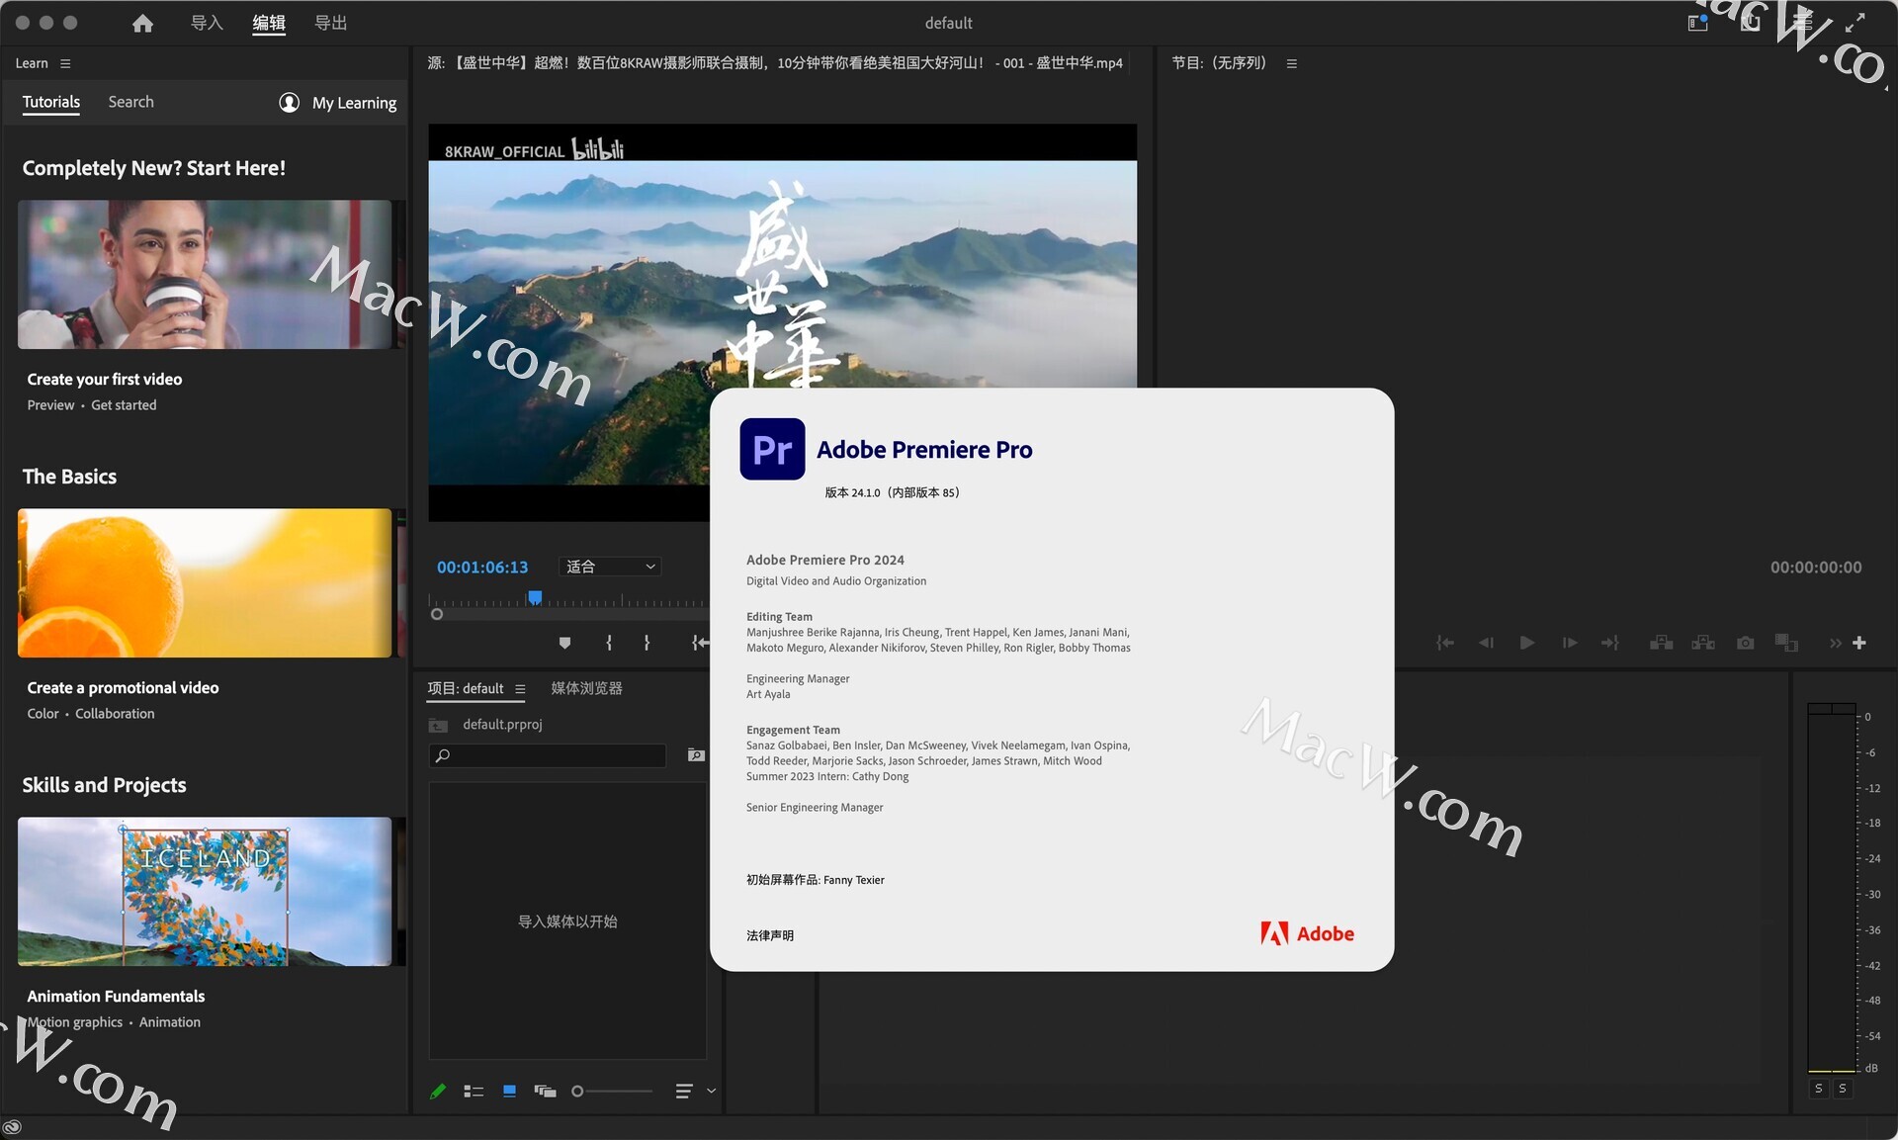Go to In point in source monitor
1898x1140 pixels.
(x=700, y=643)
